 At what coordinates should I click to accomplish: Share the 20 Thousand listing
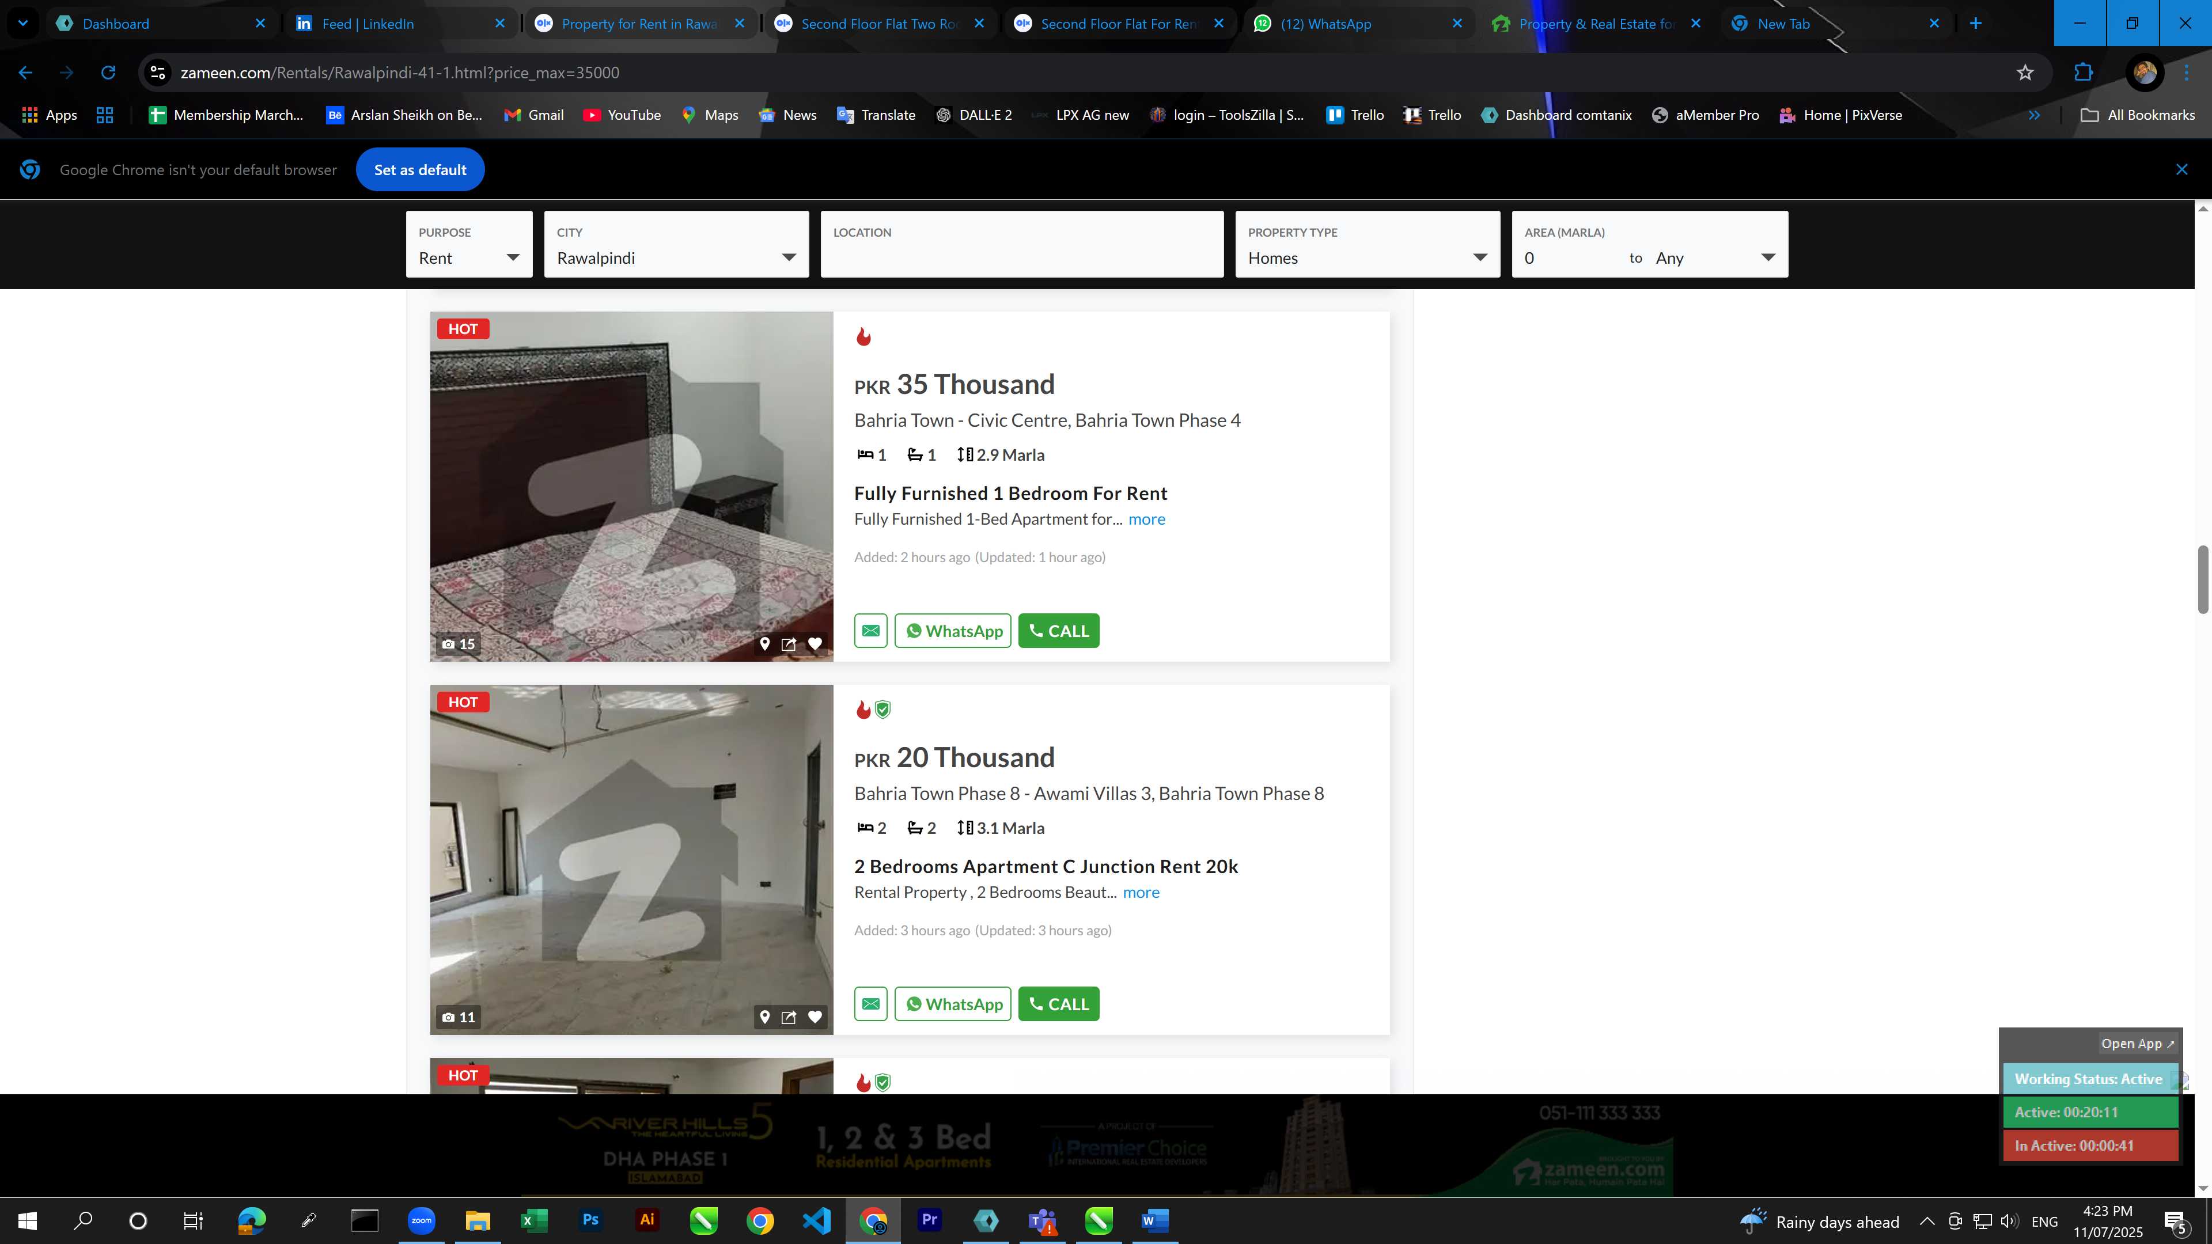(x=788, y=1017)
